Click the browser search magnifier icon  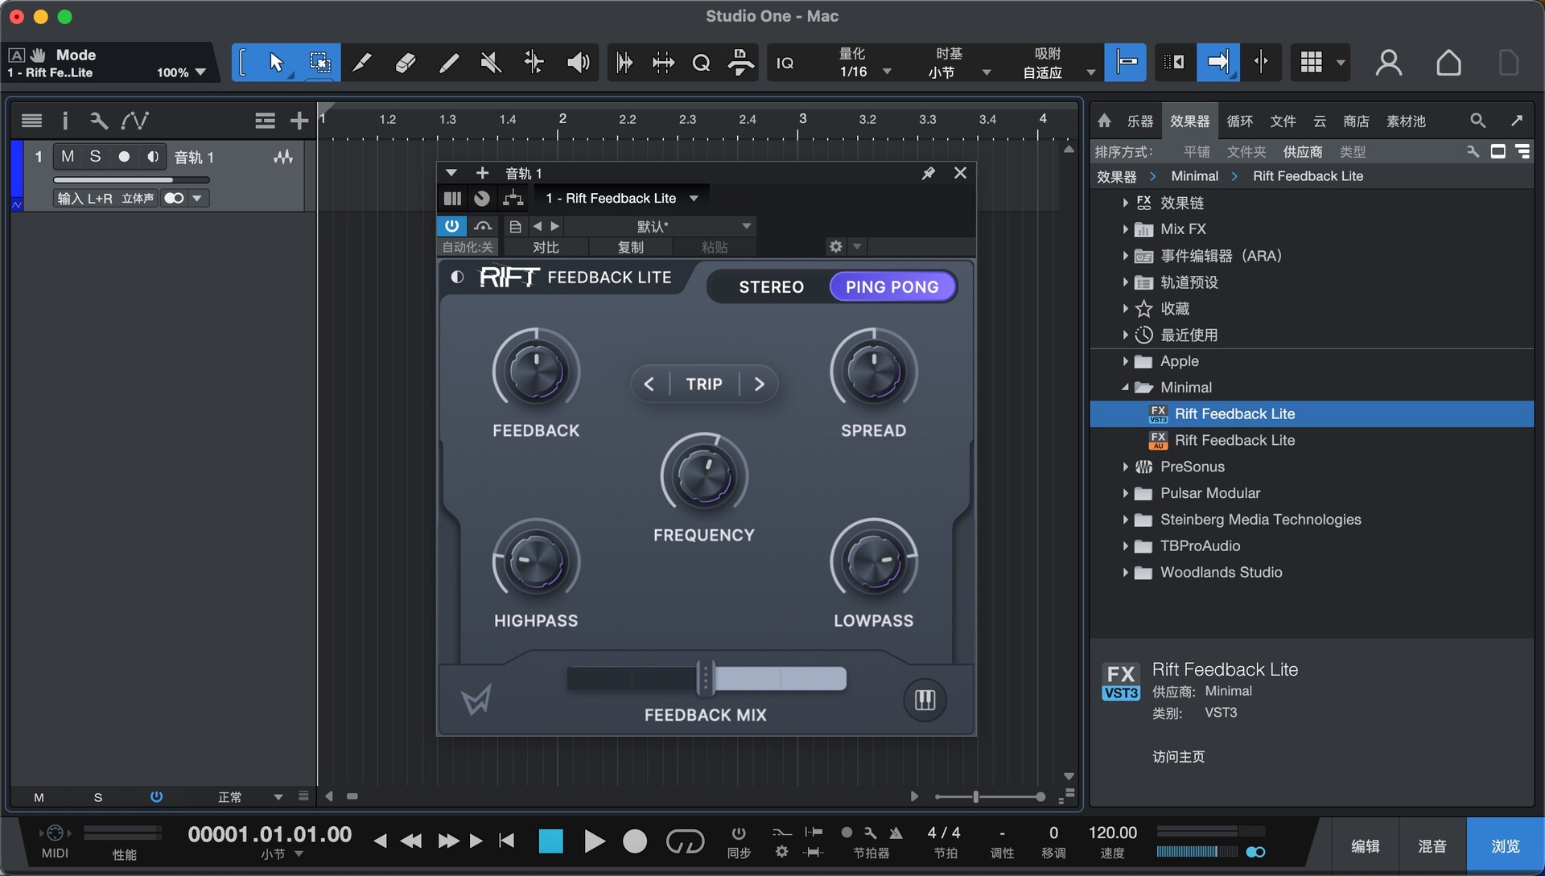pyautogui.click(x=1477, y=121)
